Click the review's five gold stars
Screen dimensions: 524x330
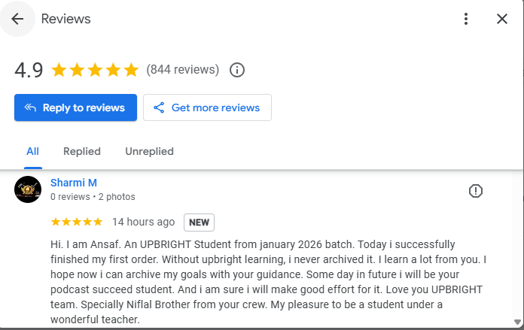pos(76,222)
